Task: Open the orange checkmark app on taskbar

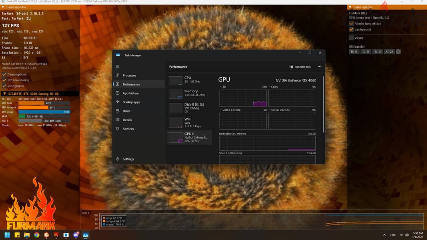Action: pos(46,235)
